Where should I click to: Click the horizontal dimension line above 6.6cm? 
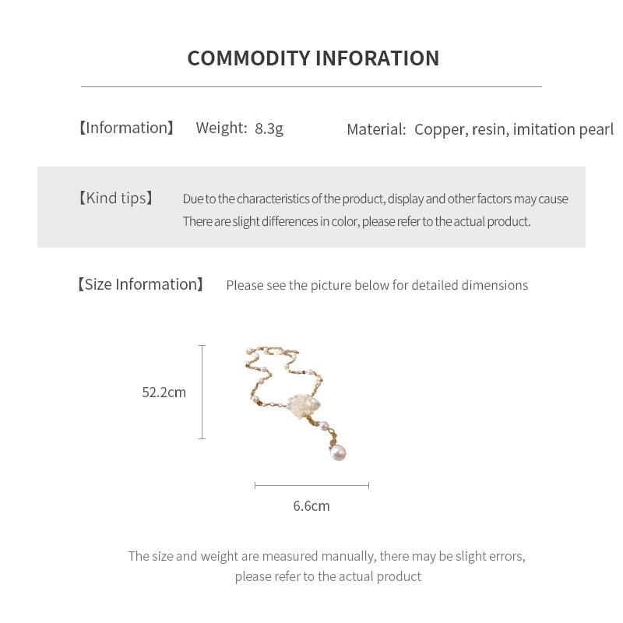311,485
